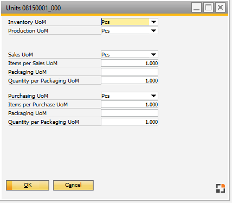Click Quantity per Packaging UoM under Sales

pos(130,80)
